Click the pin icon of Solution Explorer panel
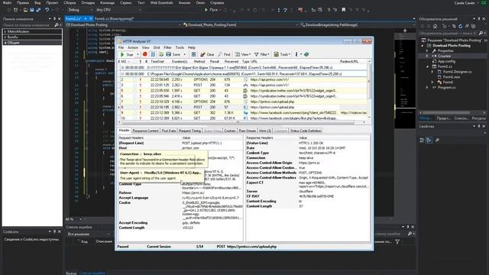This screenshot has width=489, height=275. 479,19
